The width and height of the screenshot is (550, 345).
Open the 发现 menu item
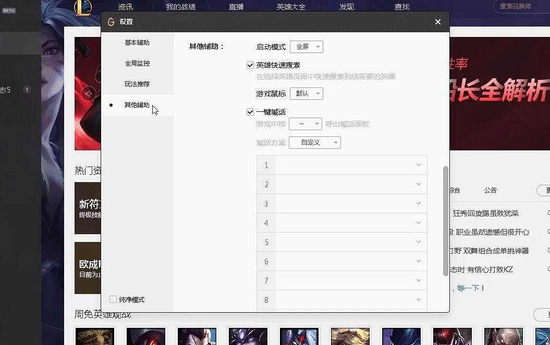pyautogui.click(x=346, y=7)
